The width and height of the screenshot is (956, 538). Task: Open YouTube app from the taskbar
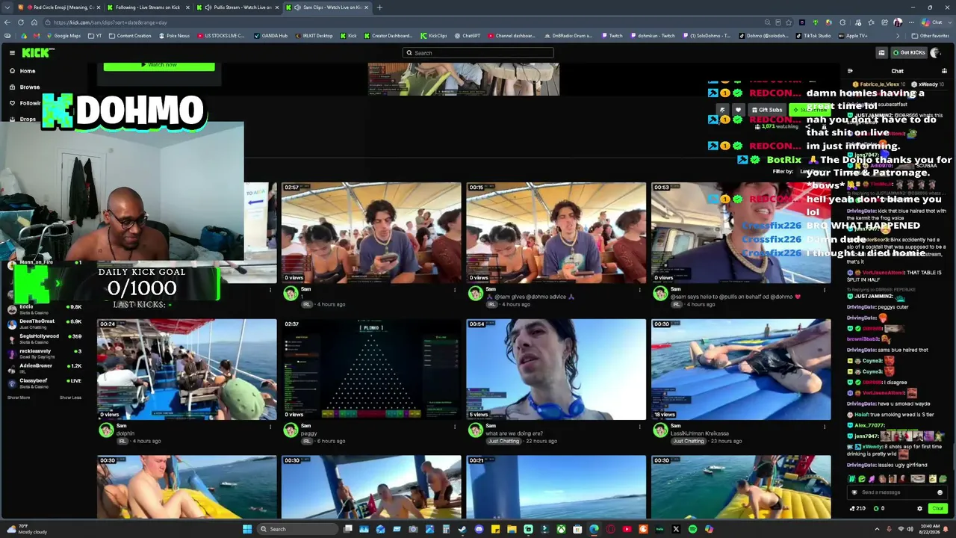(627, 529)
